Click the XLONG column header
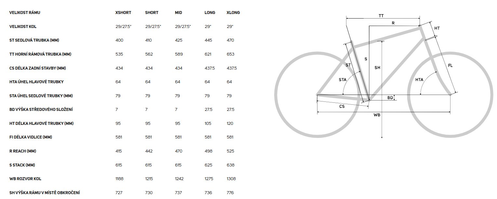 (x=233, y=13)
